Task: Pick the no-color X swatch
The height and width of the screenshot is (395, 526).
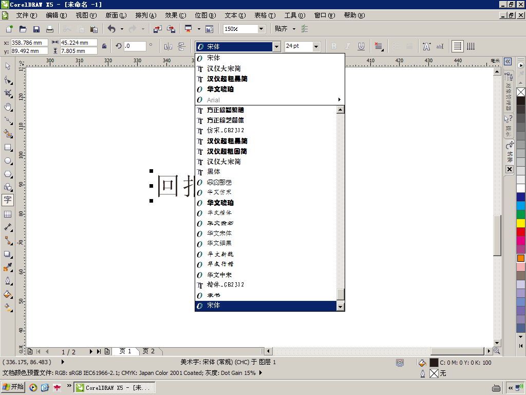Action: pos(521,92)
